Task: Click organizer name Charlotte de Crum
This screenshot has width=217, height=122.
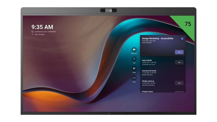Action: [x=149, y=65]
